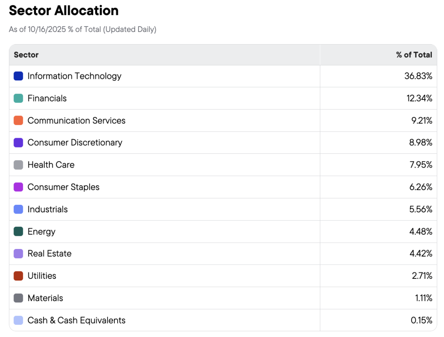
Task: Click the orange Communication Services swatch
Action: pyautogui.click(x=18, y=120)
